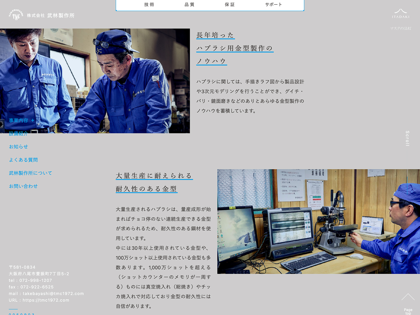This screenshot has height=315, width=420.
Task: Expand 事業内容 with the plus icon
Action: point(33,120)
